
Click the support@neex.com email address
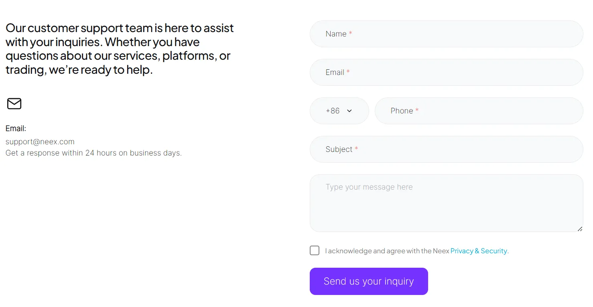[40, 141]
